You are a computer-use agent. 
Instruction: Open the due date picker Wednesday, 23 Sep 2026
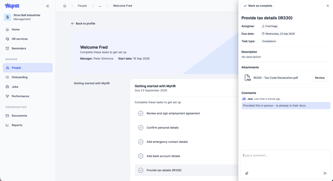[x=278, y=34]
